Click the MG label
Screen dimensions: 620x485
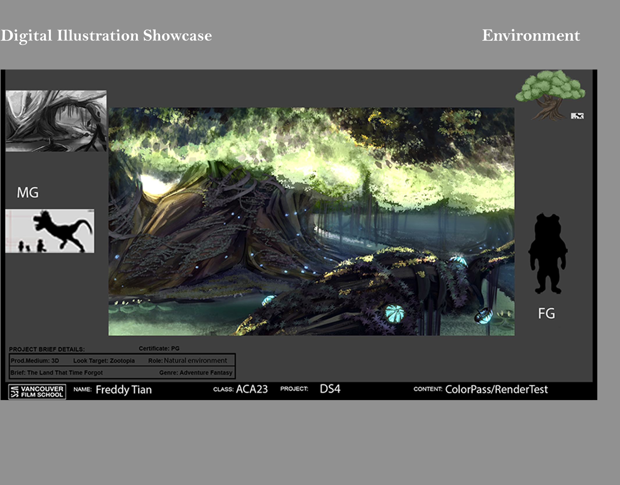(28, 192)
